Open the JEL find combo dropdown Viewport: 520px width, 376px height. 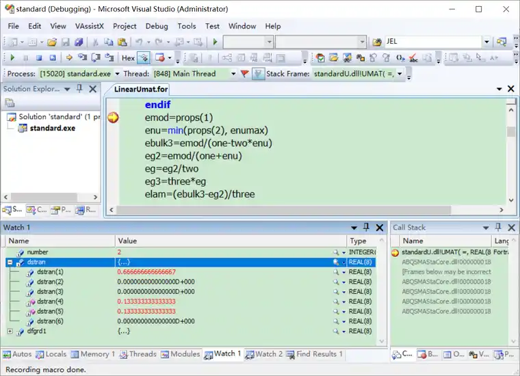tap(486, 42)
